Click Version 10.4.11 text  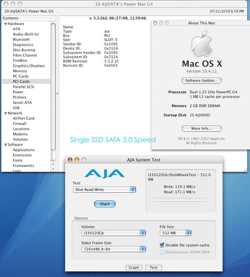[202, 72]
